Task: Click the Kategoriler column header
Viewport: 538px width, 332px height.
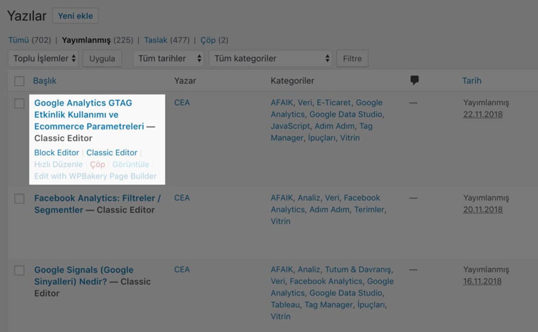Action: tap(292, 81)
